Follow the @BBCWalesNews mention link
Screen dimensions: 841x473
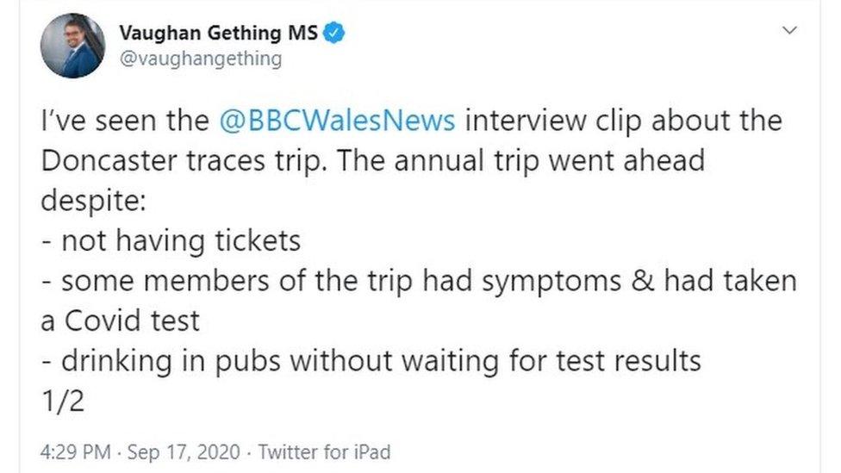tap(338, 120)
